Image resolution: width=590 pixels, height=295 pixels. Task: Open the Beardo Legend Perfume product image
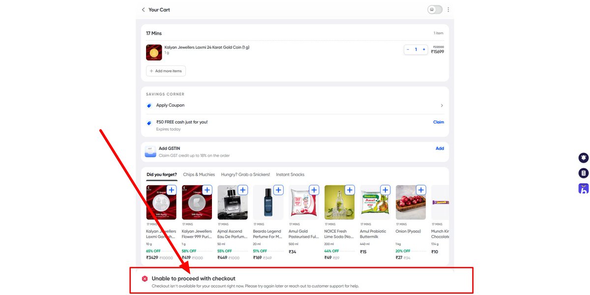(268, 203)
